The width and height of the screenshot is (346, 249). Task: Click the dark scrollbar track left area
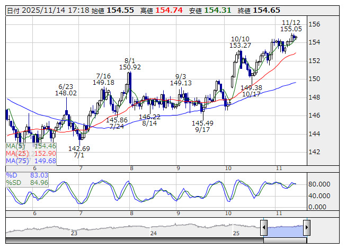tap(135, 241)
